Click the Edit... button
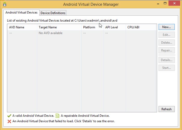The height and width of the screenshot is (130, 182). 167,35
